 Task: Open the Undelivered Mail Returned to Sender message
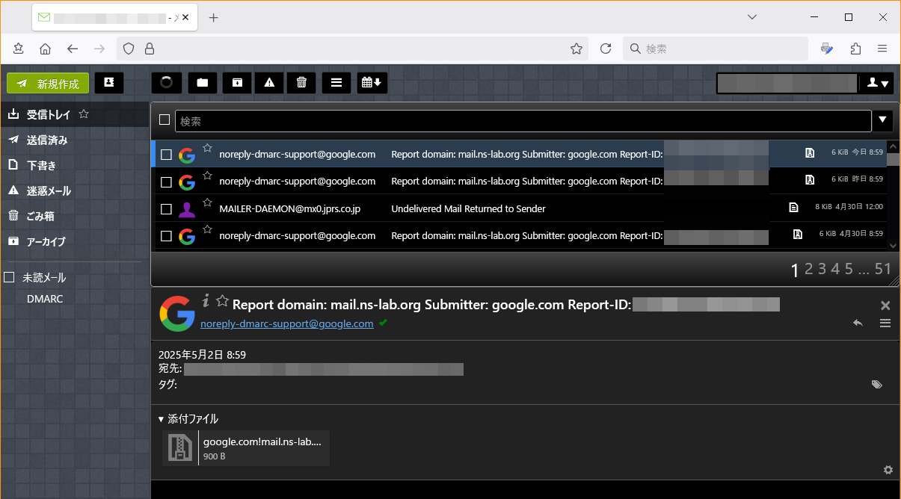[468, 209]
